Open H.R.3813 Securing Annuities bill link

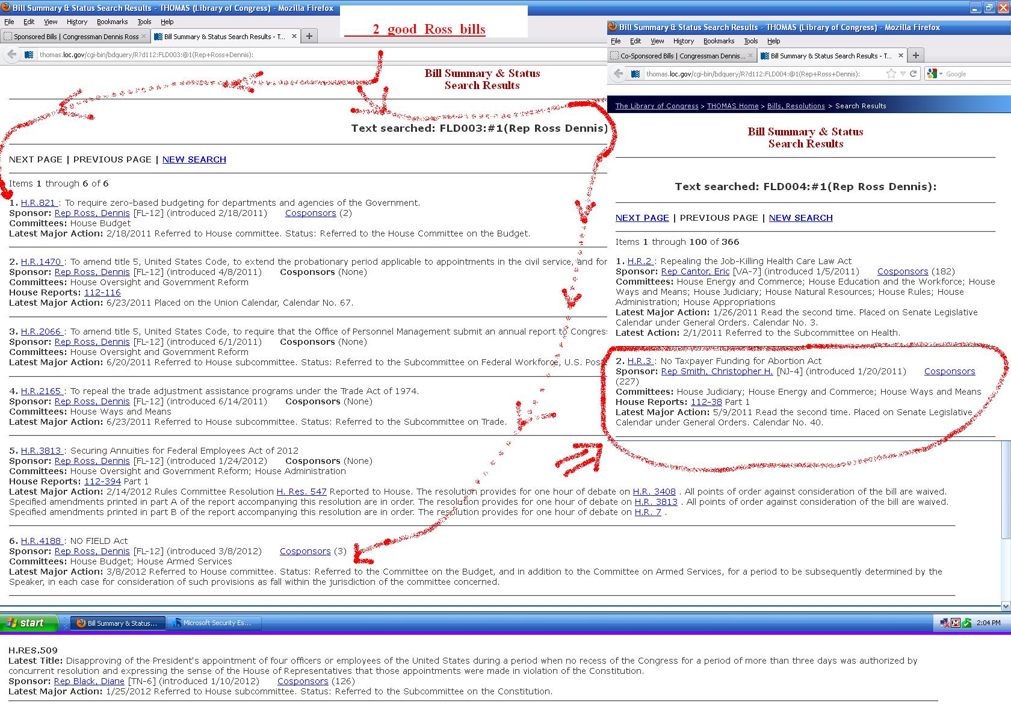pyautogui.click(x=42, y=451)
